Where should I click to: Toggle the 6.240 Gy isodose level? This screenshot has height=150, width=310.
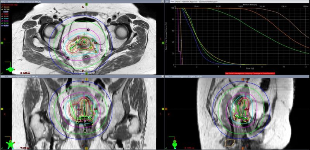click(2, 16)
